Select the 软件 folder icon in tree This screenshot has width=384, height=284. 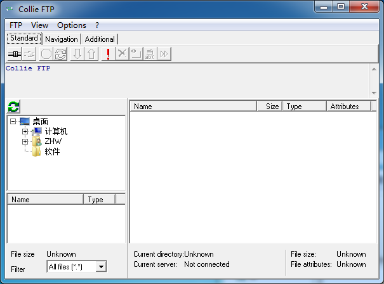tap(37, 152)
